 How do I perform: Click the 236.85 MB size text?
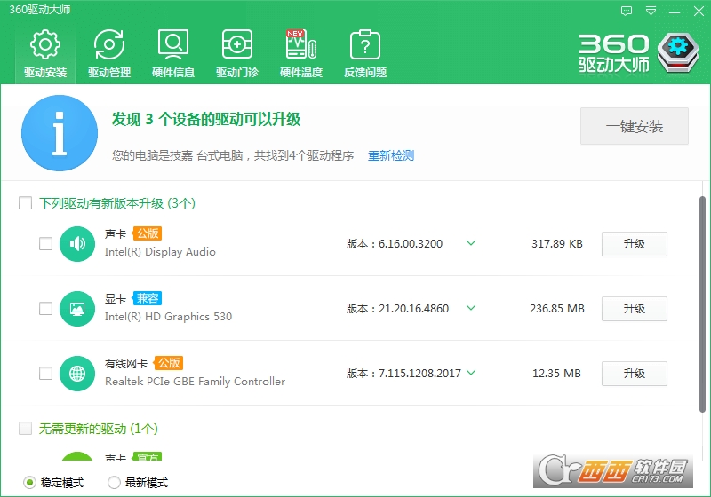(x=557, y=309)
